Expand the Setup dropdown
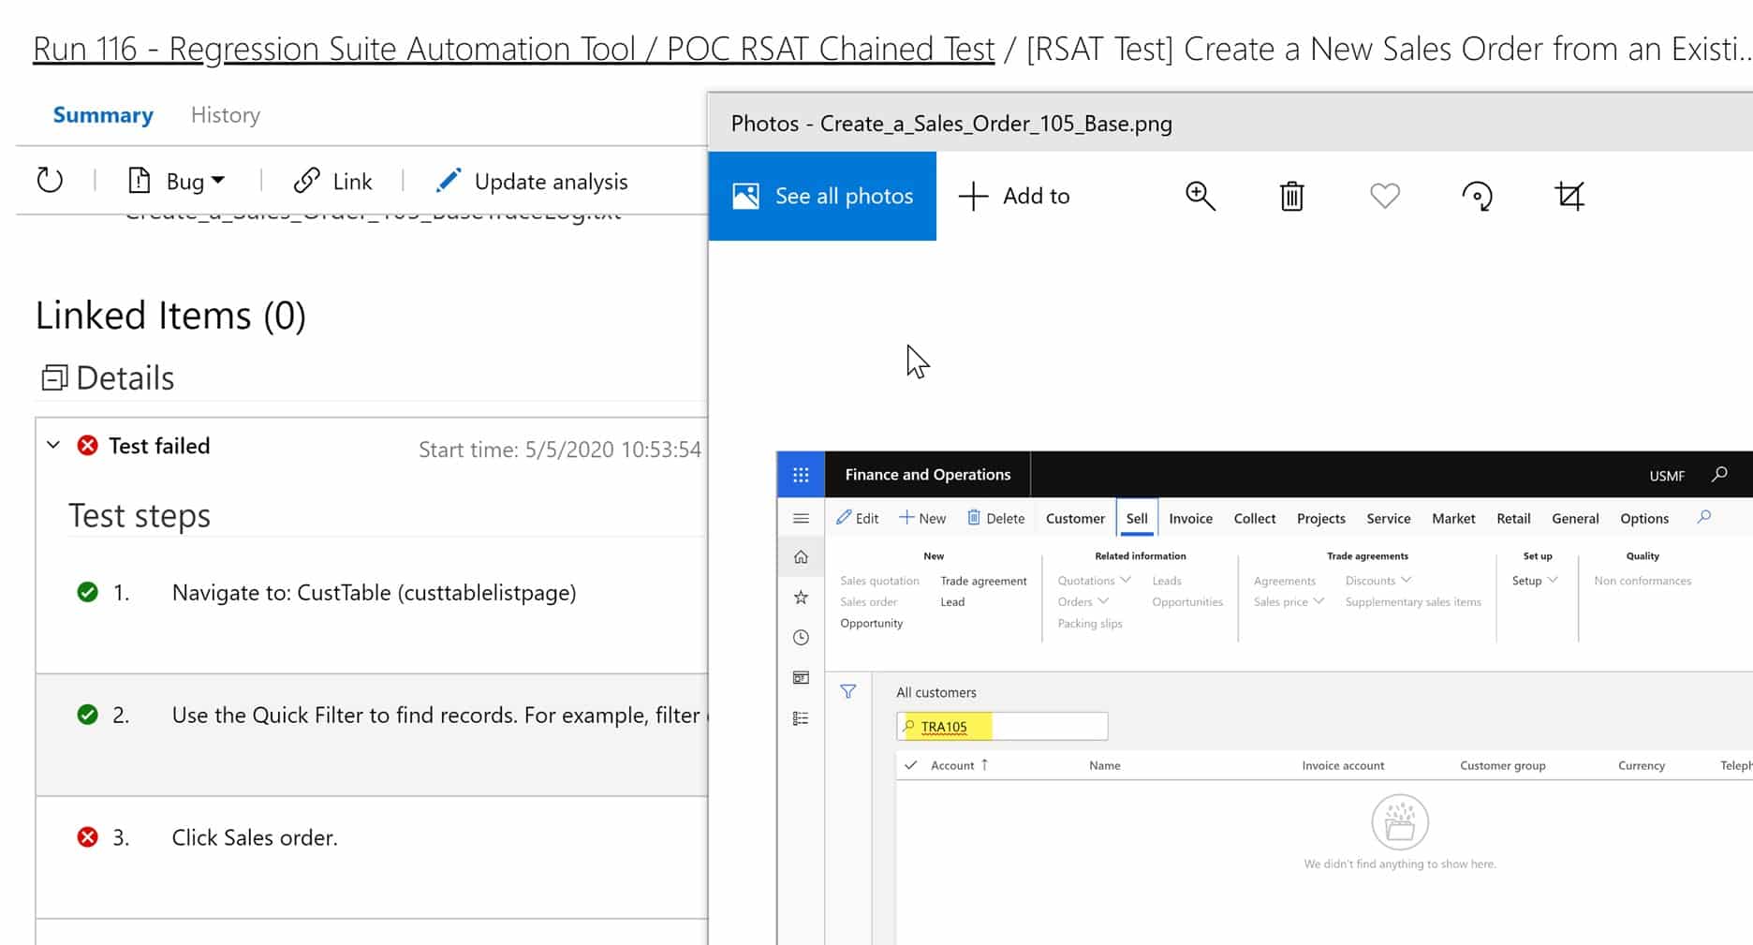 tap(1535, 581)
